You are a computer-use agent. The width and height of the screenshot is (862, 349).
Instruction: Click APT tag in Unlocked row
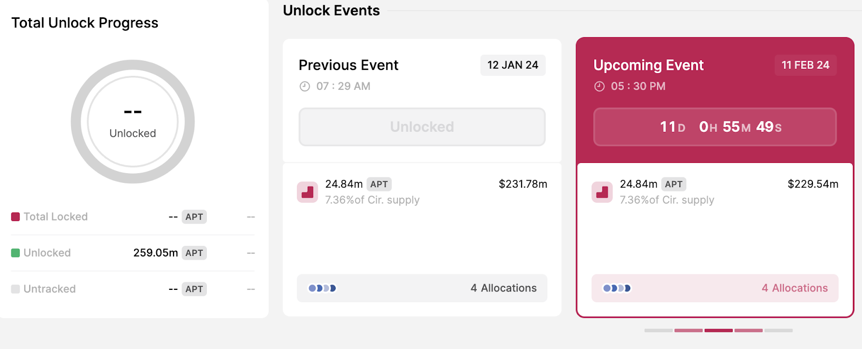pos(194,253)
